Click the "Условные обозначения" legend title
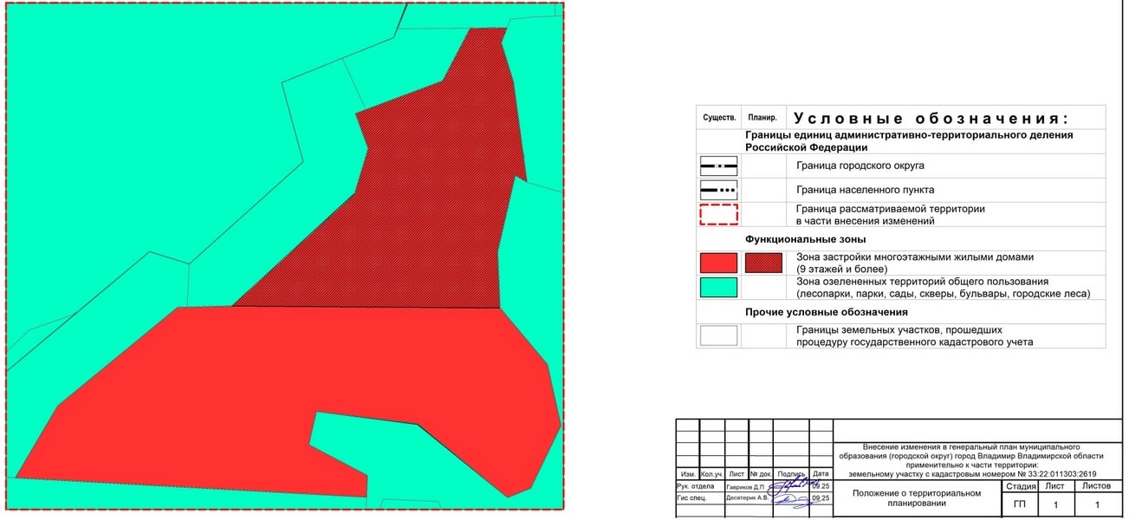1129x520 pixels. coord(931,118)
